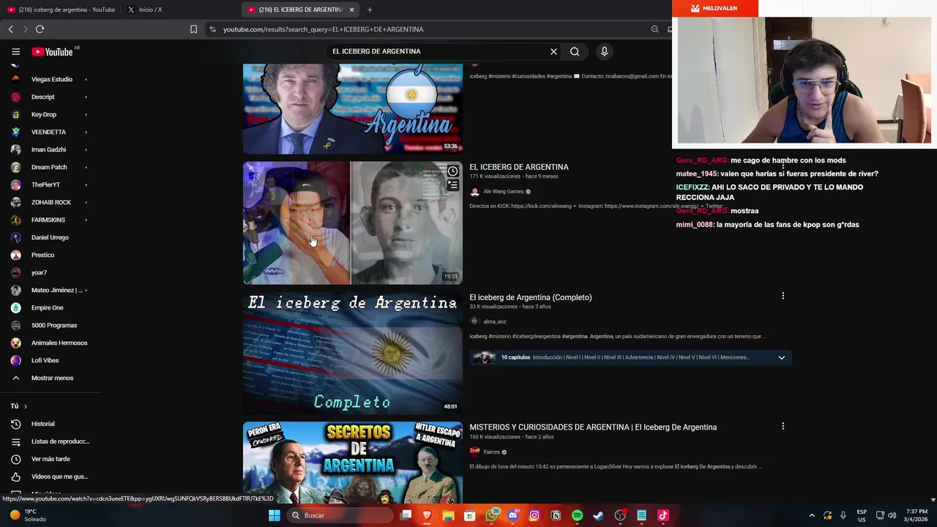Open Dream Patch subscription channel

point(50,167)
